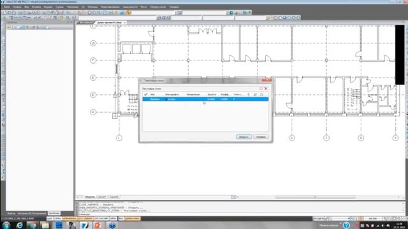Open PowerPoint from the taskbar

(98, 225)
